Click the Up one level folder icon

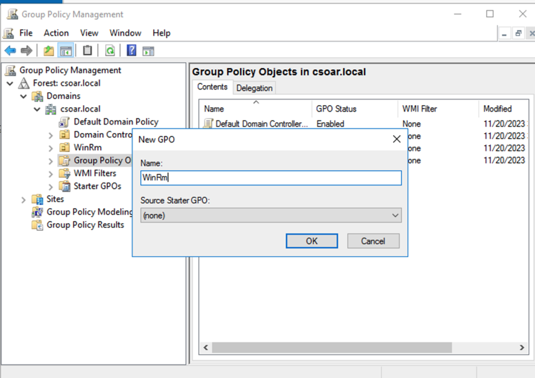tap(49, 50)
